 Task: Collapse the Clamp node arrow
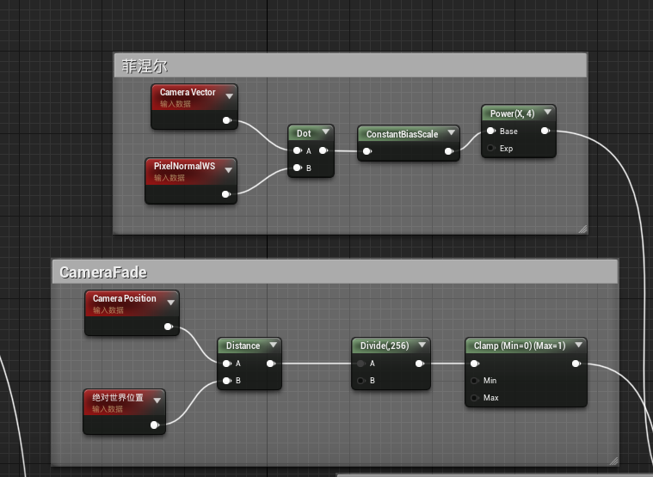[x=578, y=345]
